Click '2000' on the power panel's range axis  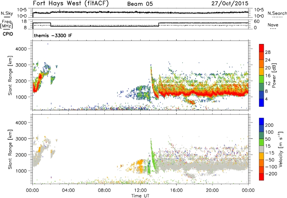pos(21,81)
